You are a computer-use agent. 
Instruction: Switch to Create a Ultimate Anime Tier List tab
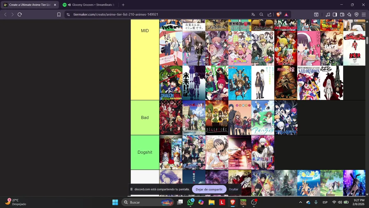pos(30,5)
